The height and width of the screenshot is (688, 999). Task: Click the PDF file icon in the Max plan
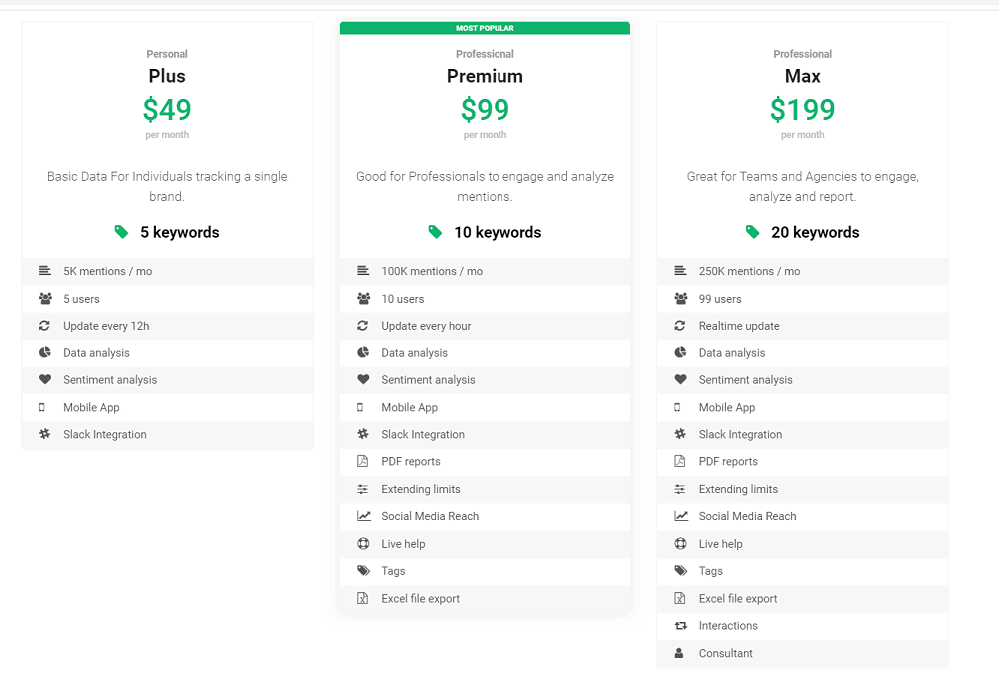[x=679, y=461]
